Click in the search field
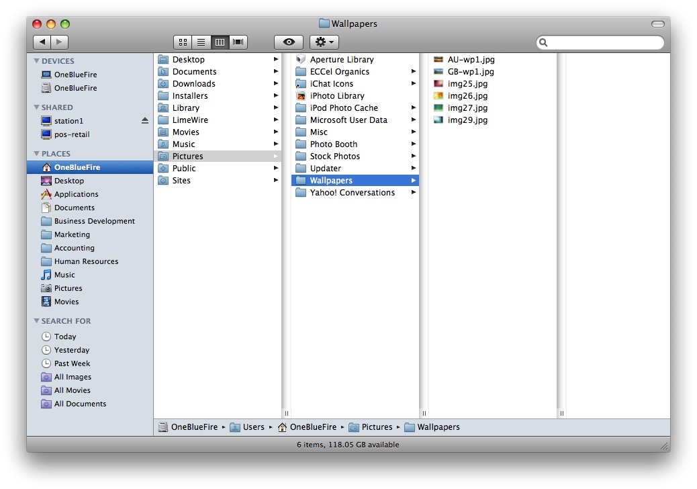This screenshot has width=697, height=489. 600,43
